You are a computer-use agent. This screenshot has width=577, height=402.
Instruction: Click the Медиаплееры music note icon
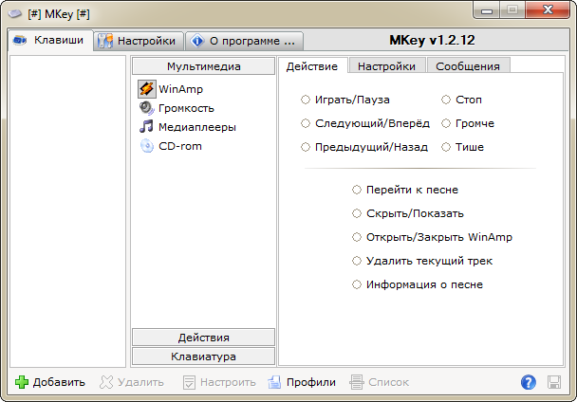tap(146, 127)
